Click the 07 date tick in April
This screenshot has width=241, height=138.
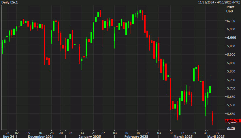(x=217, y=133)
